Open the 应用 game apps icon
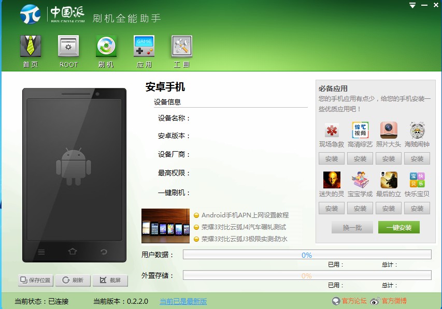This screenshot has width=442, height=309. tap(144, 46)
